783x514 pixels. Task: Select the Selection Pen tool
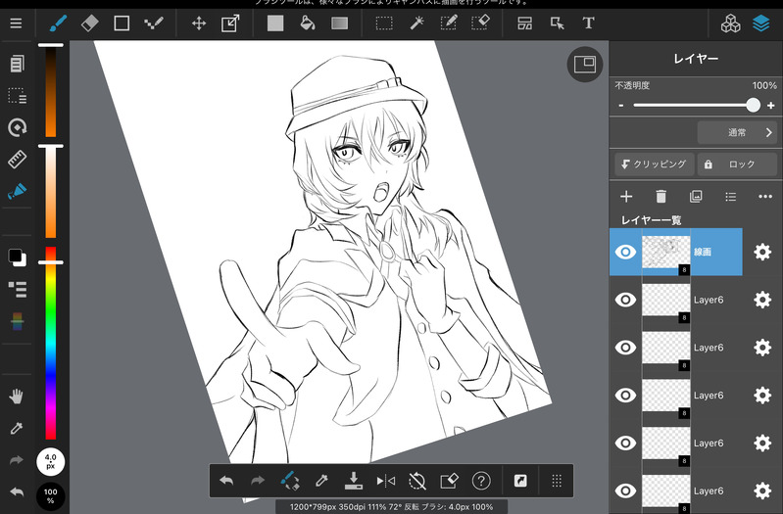coord(449,23)
